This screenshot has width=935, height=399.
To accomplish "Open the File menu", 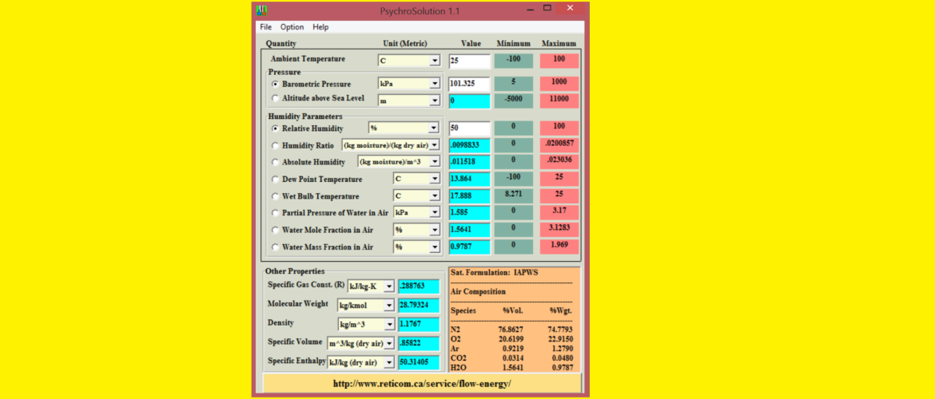I will pos(265,27).
